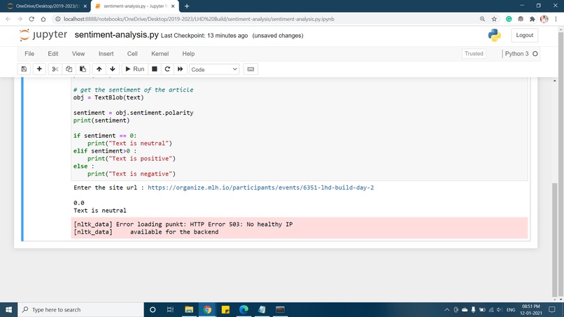
Task: Move selected cell up arrow
Action: pos(99,69)
